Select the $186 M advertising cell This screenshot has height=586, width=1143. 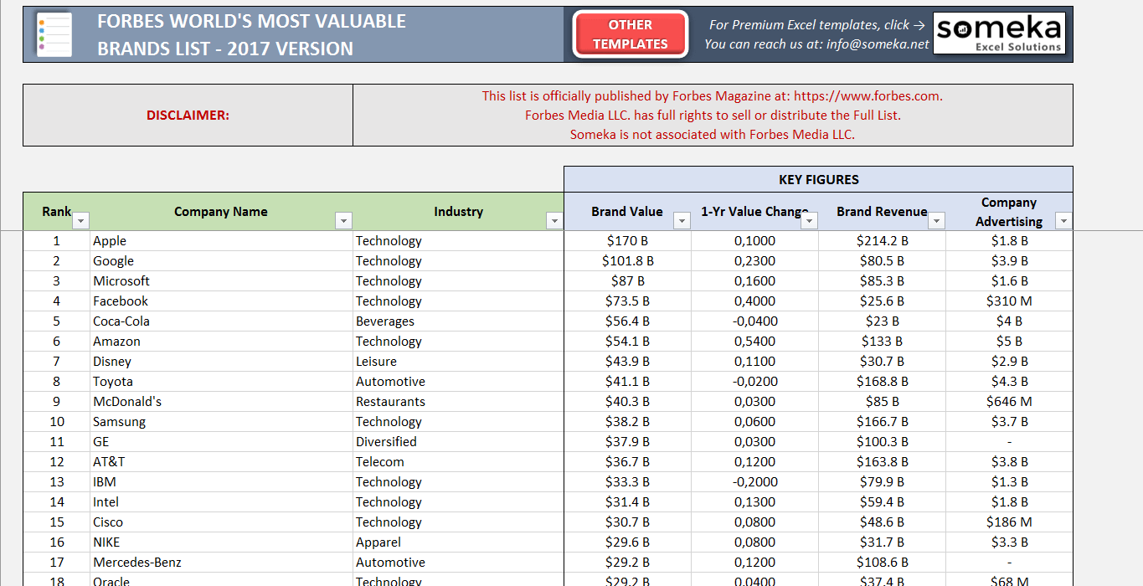click(1009, 522)
